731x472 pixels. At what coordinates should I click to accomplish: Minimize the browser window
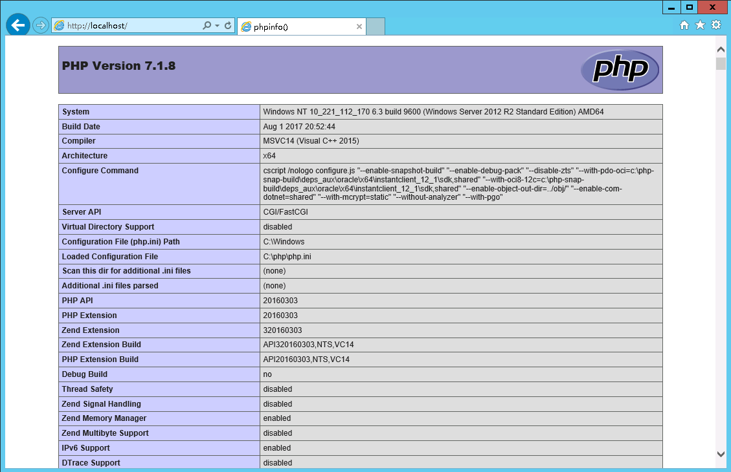(x=671, y=7)
